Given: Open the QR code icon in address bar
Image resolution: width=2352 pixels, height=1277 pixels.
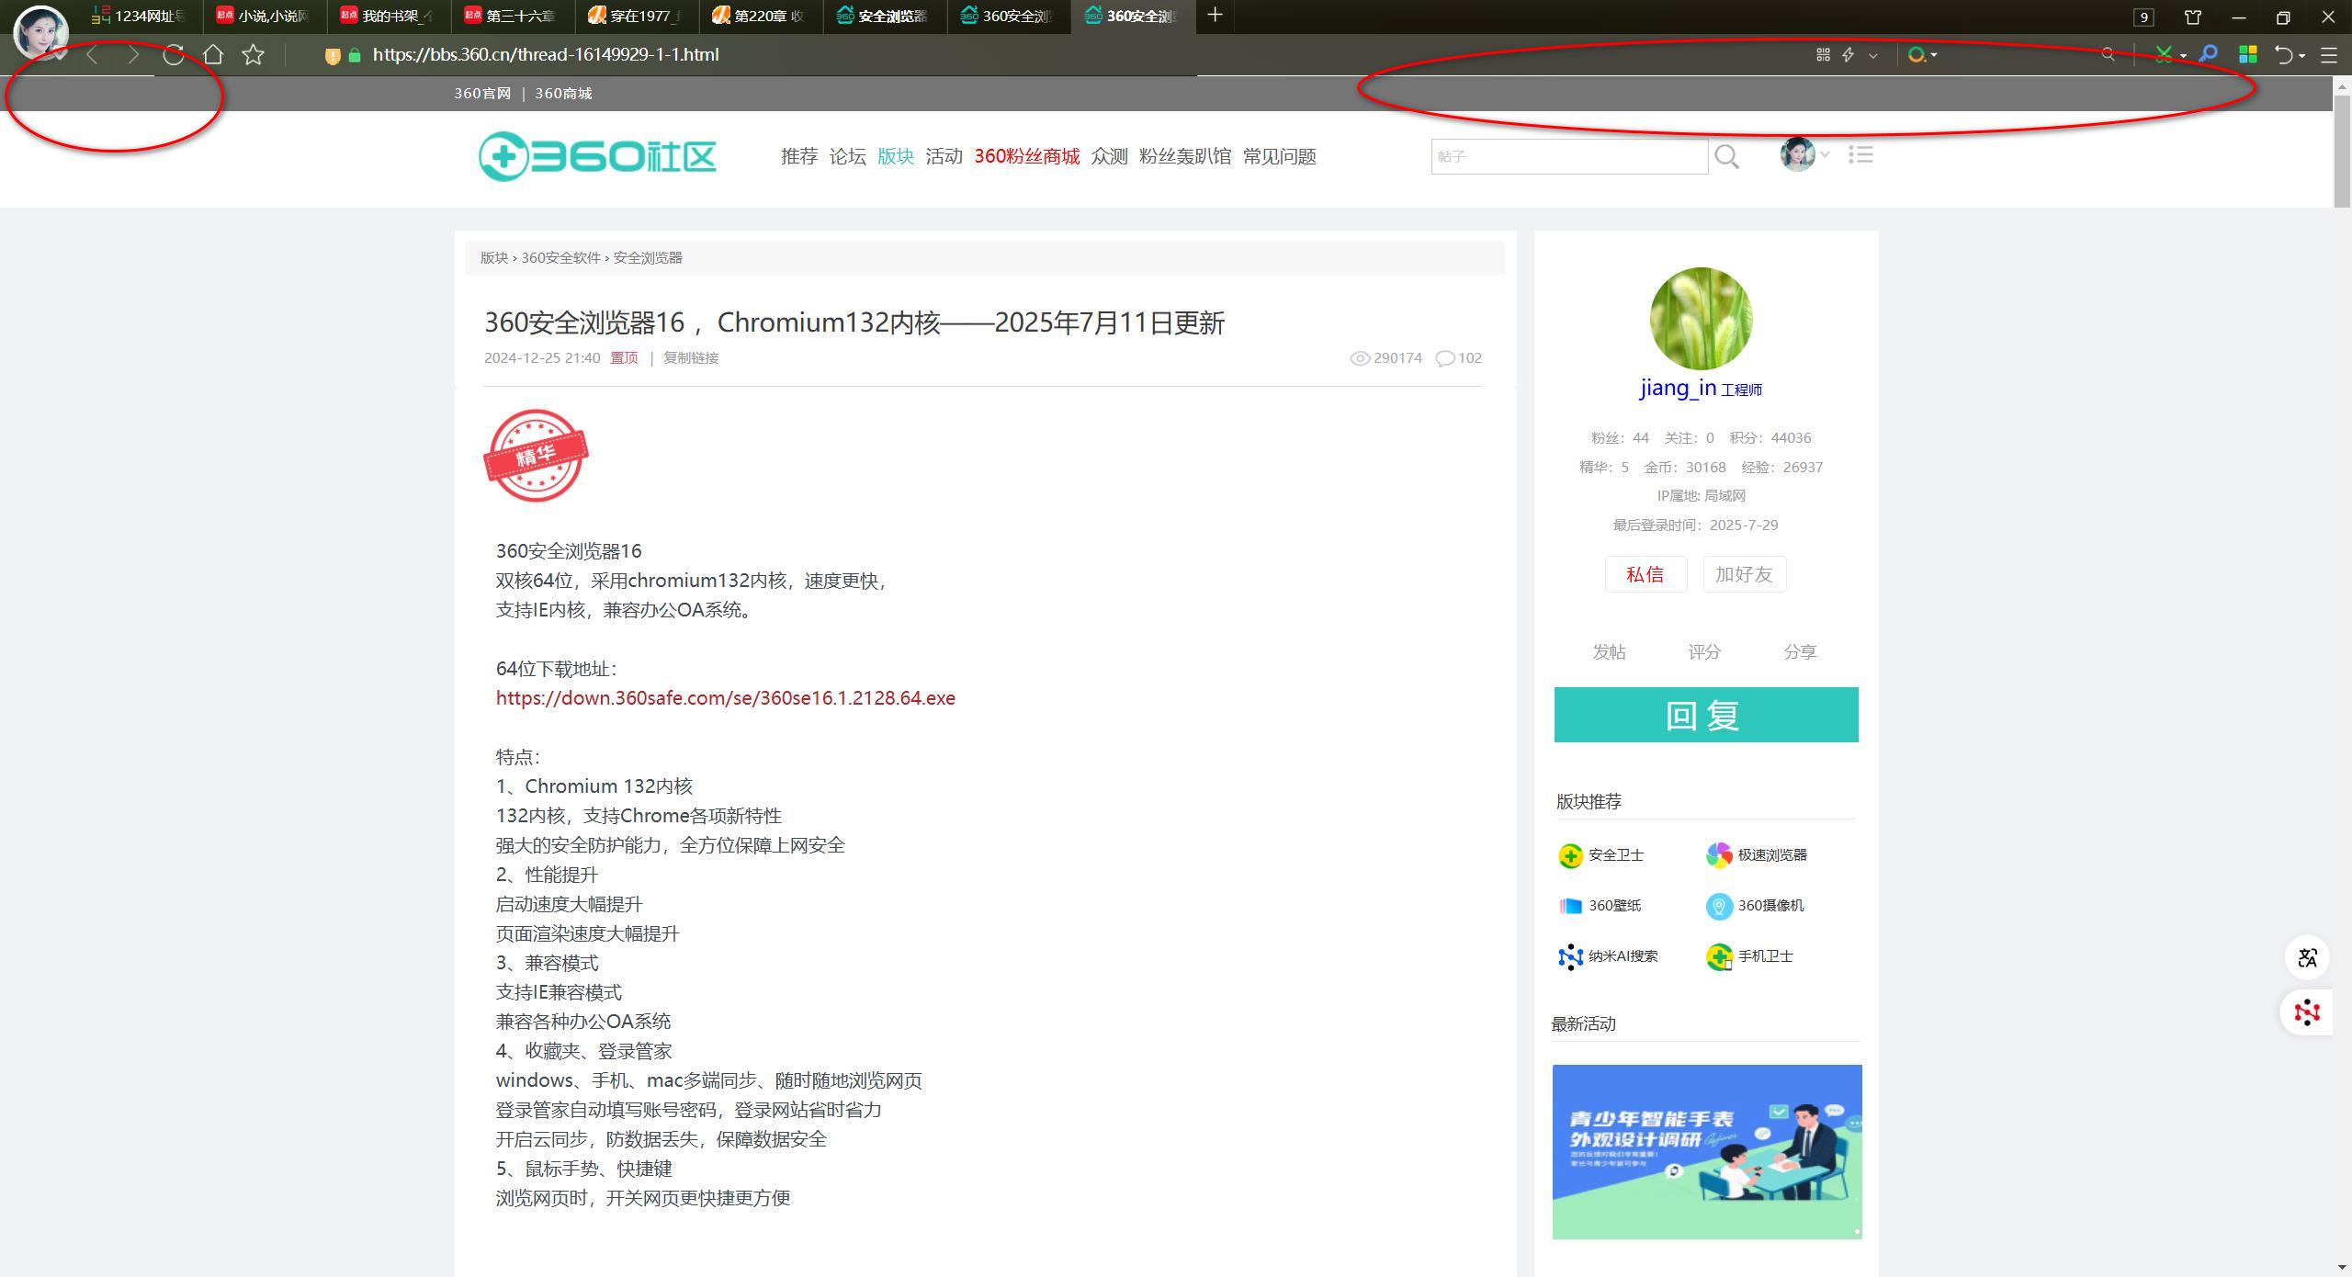Looking at the screenshot, I should (x=1823, y=55).
